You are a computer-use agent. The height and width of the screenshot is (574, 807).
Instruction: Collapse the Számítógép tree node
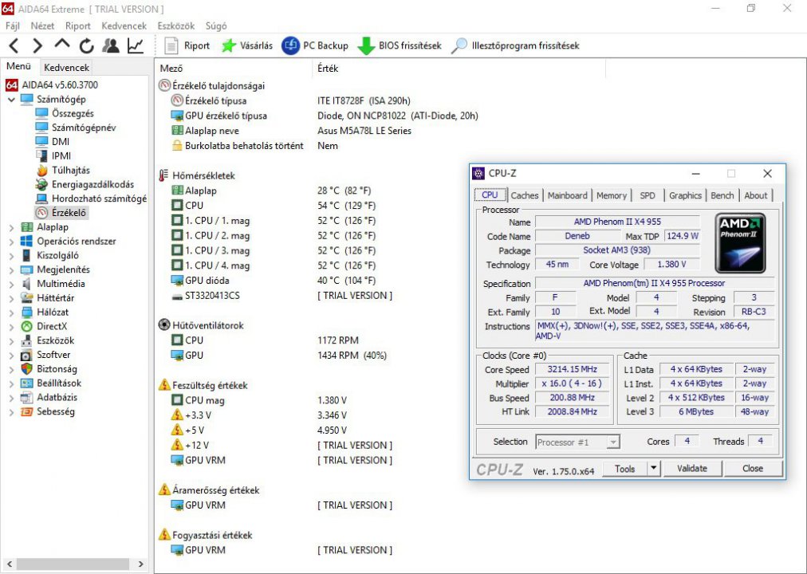click(11, 100)
